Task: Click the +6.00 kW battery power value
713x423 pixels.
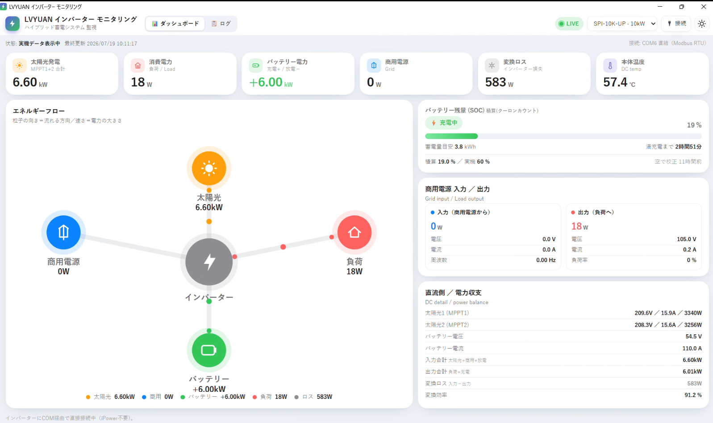Action: [x=271, y=82]
